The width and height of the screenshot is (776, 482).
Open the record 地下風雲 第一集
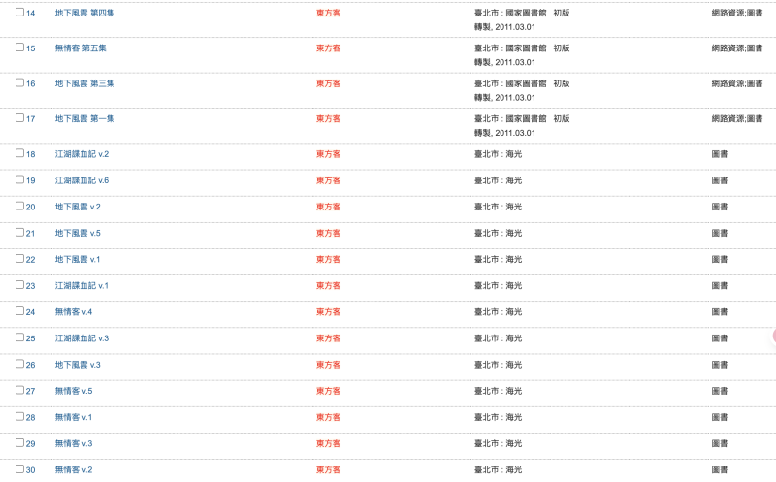[84, 118]
